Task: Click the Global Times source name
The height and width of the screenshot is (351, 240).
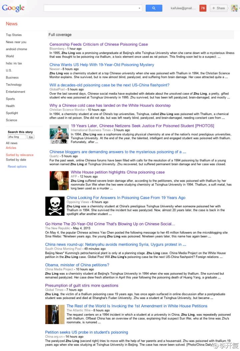Action: coord(54,290)
